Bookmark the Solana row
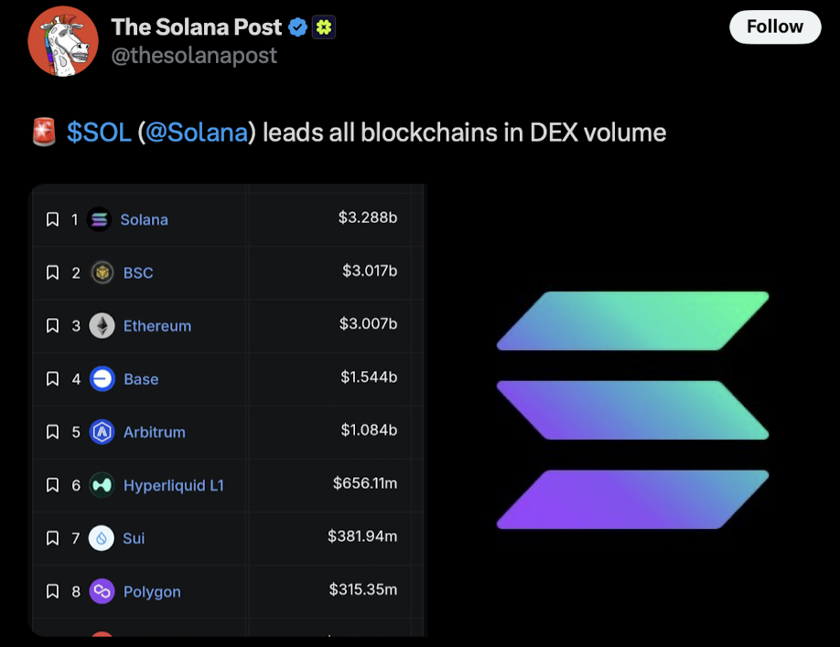Viewport: 840px width, 647px height. coord(53,219)
